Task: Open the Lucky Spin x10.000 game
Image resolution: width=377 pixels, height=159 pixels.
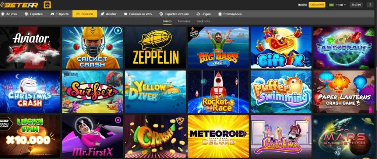Action: click(x=30, y=136)
